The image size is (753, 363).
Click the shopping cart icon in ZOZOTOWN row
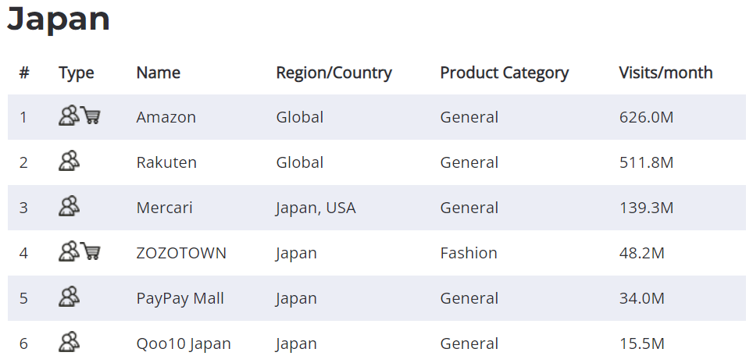(91, 251)
